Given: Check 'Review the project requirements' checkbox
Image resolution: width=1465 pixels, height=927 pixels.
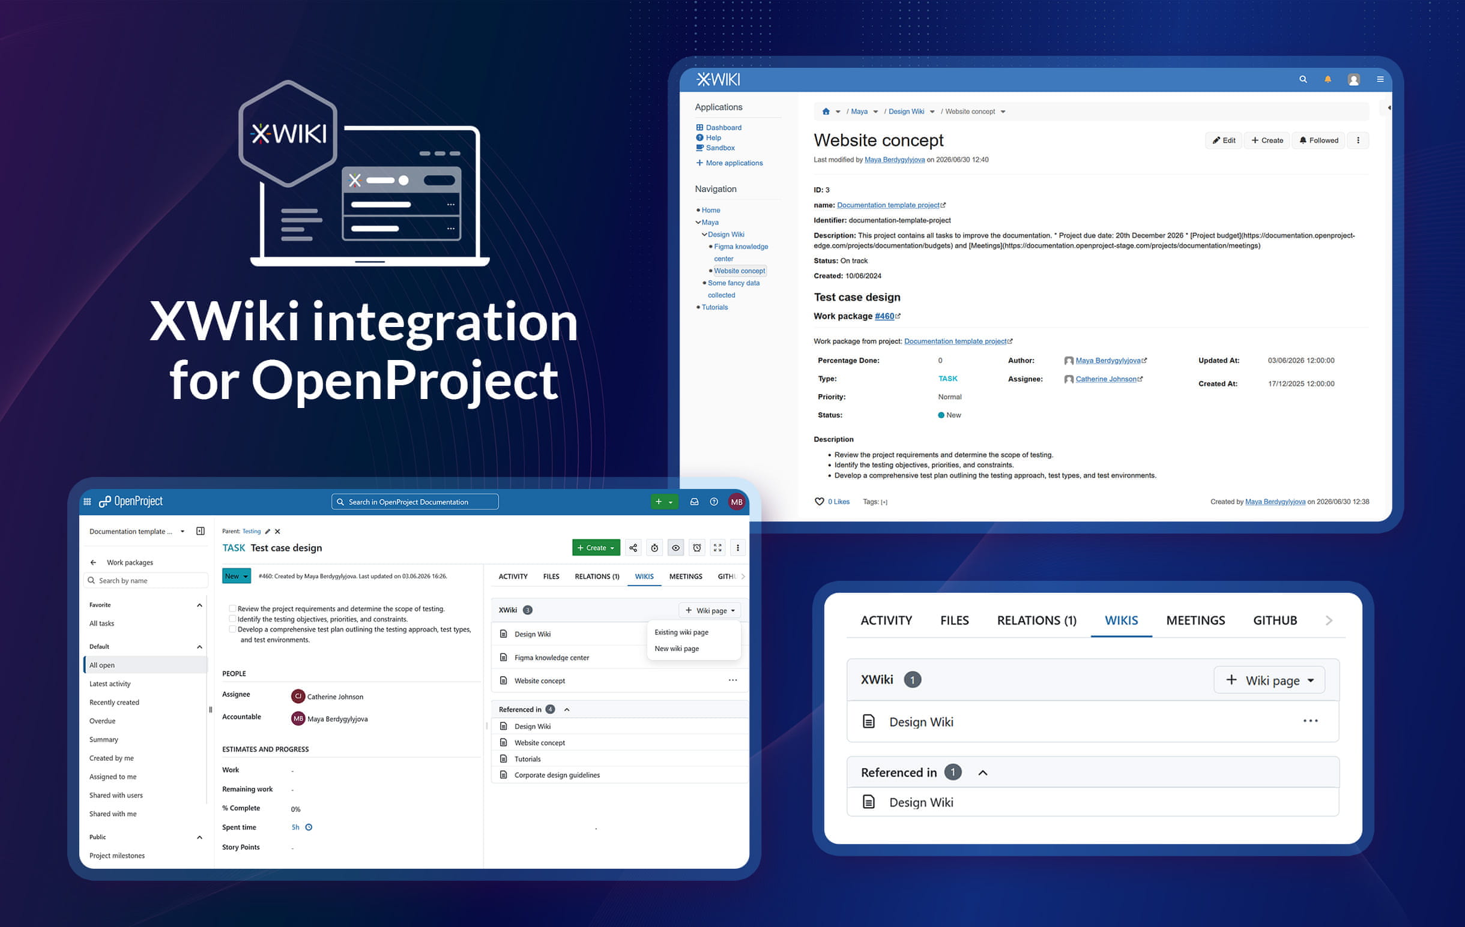Looking at the screenshot, I should click(232, 608).
